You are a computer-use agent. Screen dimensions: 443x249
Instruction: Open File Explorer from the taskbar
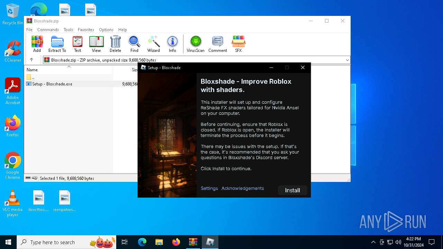[x=159, y=242]
